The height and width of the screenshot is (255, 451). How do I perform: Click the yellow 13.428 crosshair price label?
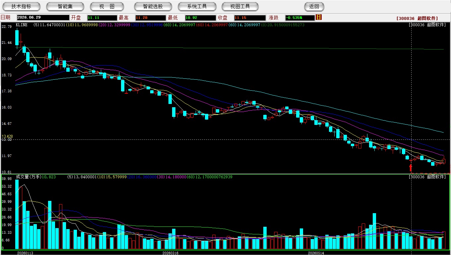point(7,136)
